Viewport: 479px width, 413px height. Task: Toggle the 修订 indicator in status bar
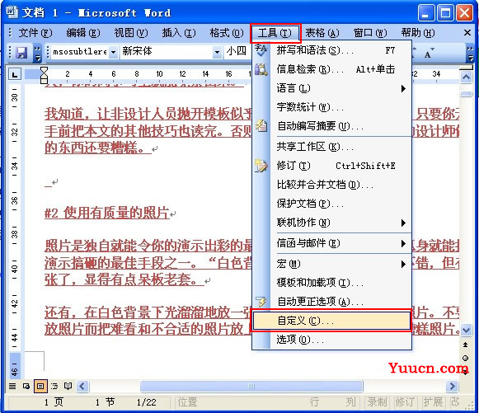click(x=405, y=402)
